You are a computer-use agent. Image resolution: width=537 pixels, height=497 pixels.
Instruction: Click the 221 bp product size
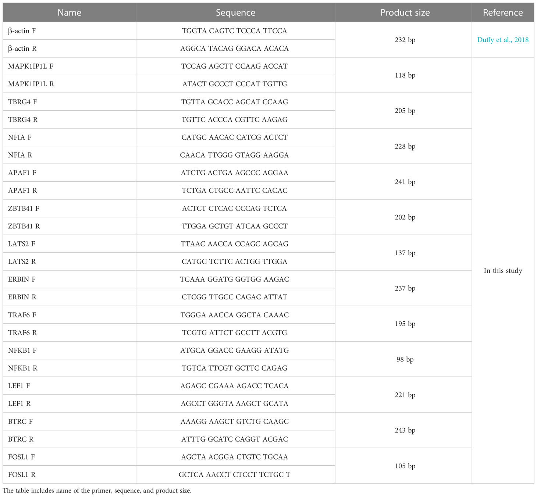tap(405, 395)
